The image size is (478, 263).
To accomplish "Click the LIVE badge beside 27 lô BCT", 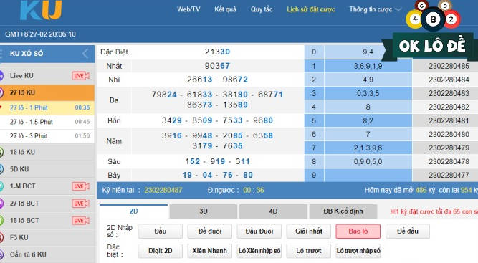I will (x=80, y=204).
